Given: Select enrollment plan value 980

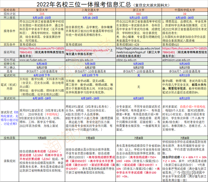Looking at the screenshot, I should pos(138,14).
